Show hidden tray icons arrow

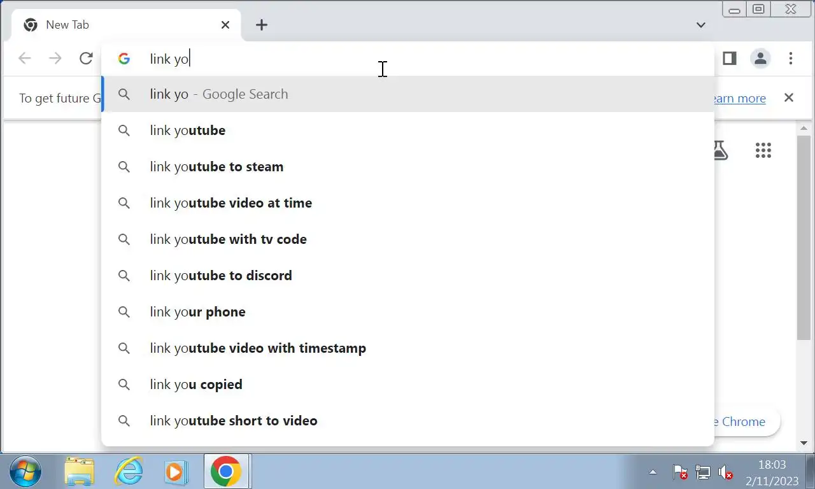point(653,472)
